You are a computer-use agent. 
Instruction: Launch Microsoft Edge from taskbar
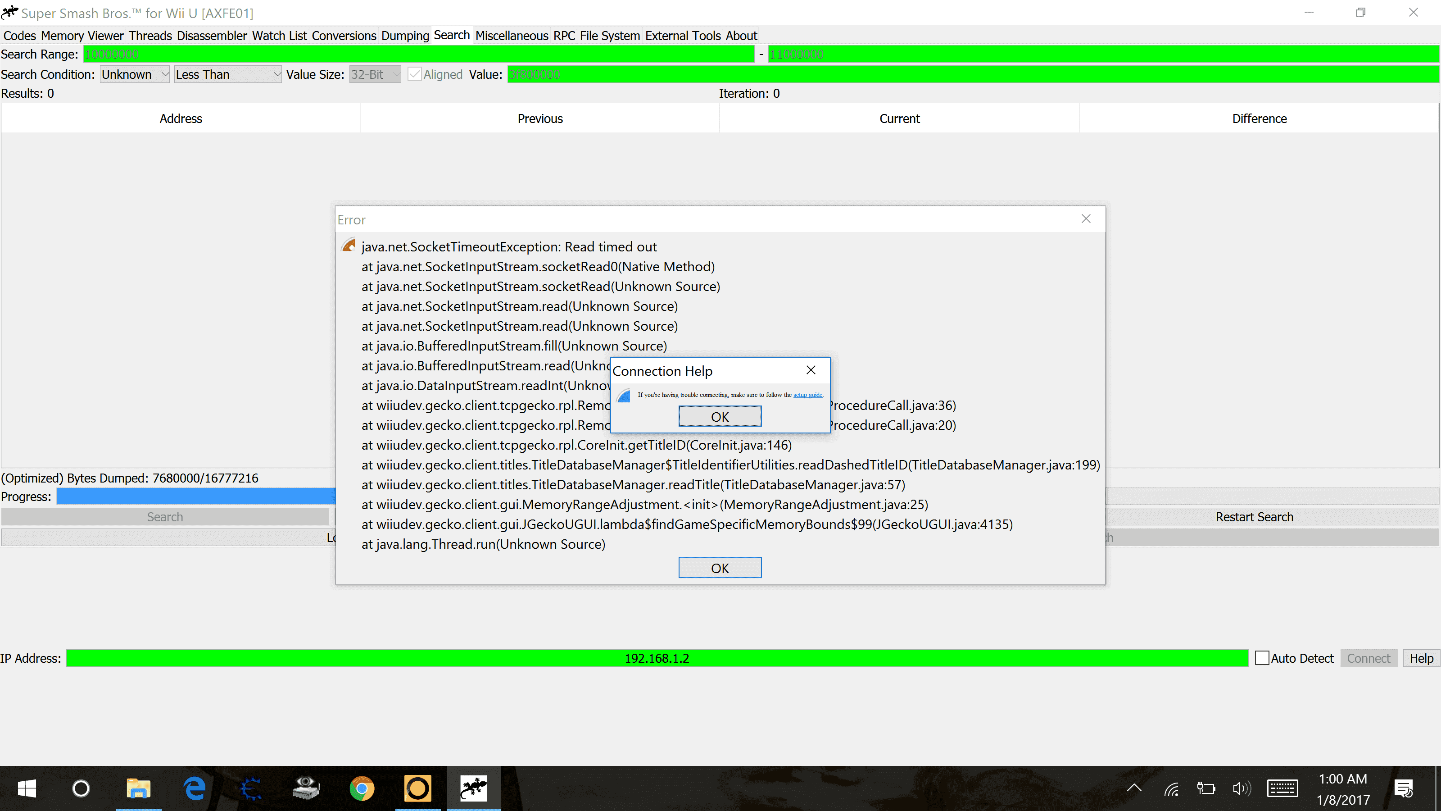click(x=194, y=788)
